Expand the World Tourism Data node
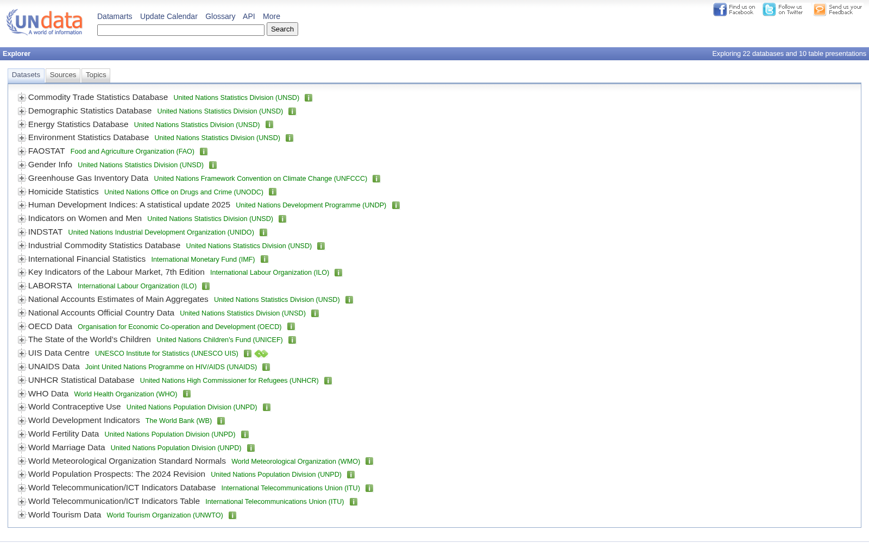Image resolution: width=869 pixels, height=543 pixels. click(x=22, y=515)
